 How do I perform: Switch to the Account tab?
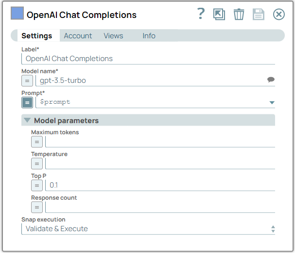78,36
